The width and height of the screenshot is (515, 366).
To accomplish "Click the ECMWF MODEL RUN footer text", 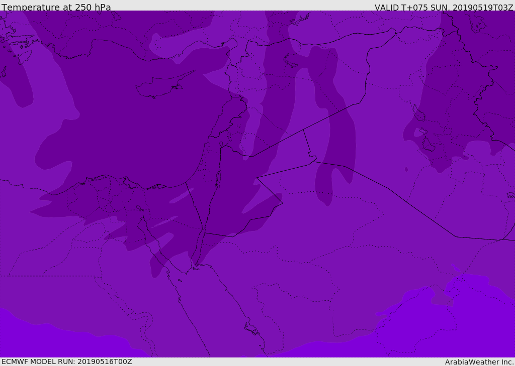I will coord(67,361).
